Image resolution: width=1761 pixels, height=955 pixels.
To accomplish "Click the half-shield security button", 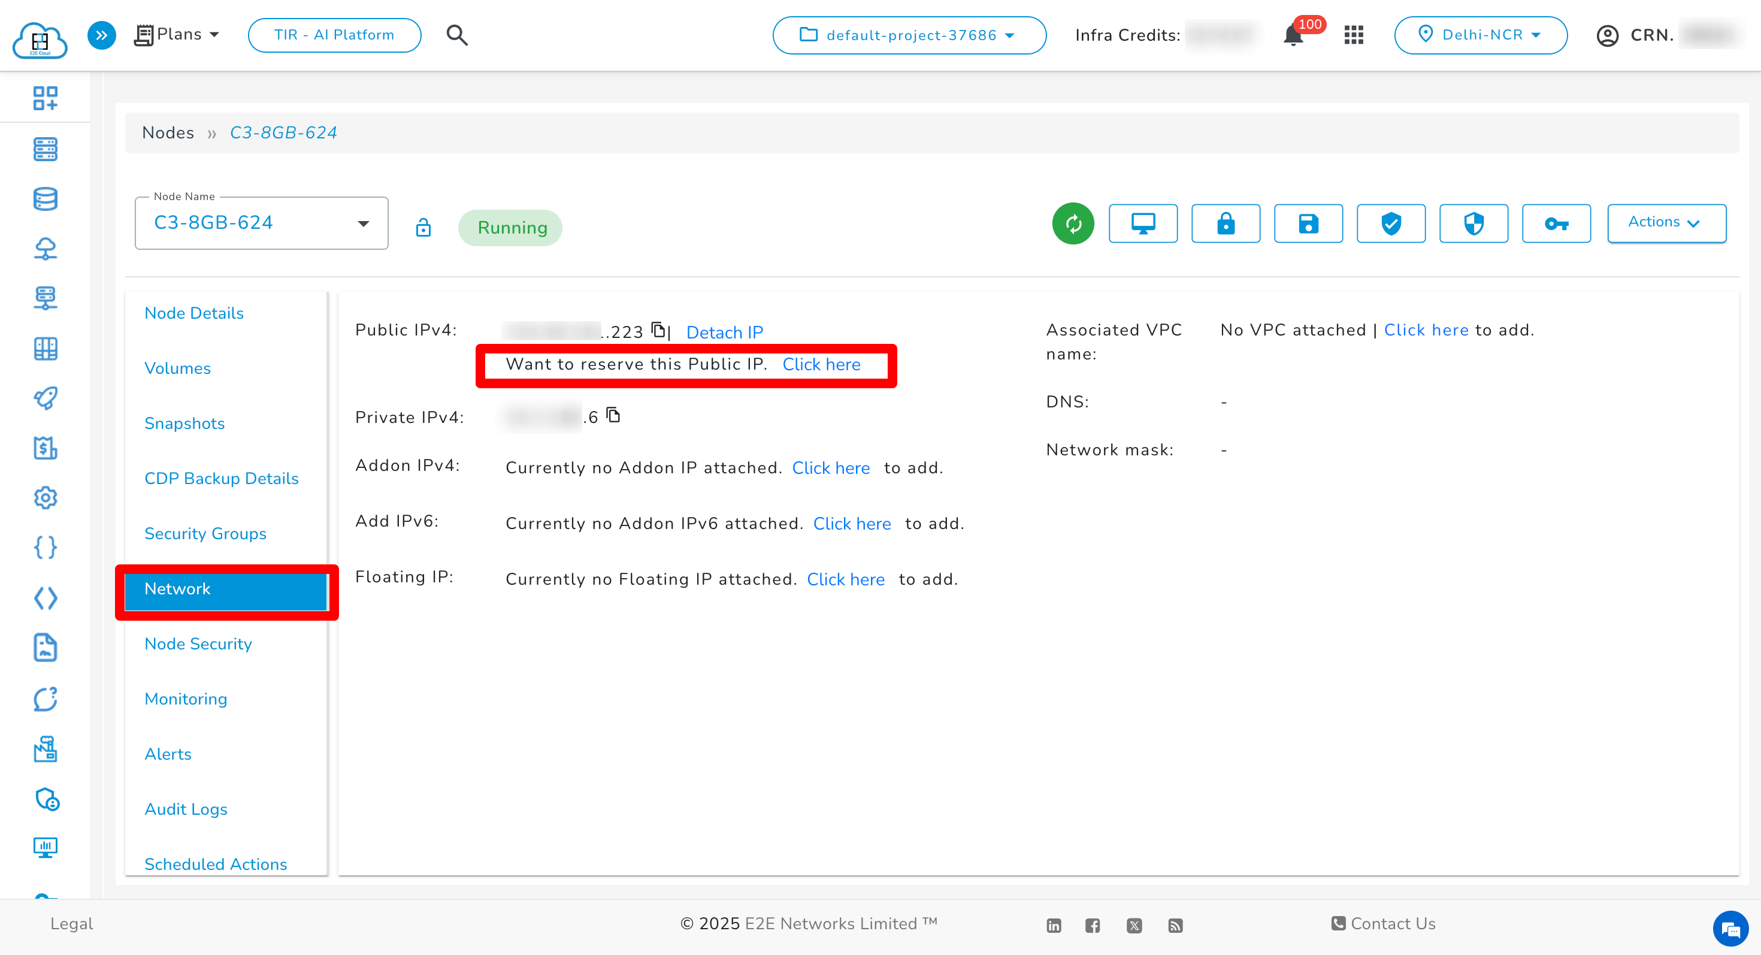I will click(1473, 223).
